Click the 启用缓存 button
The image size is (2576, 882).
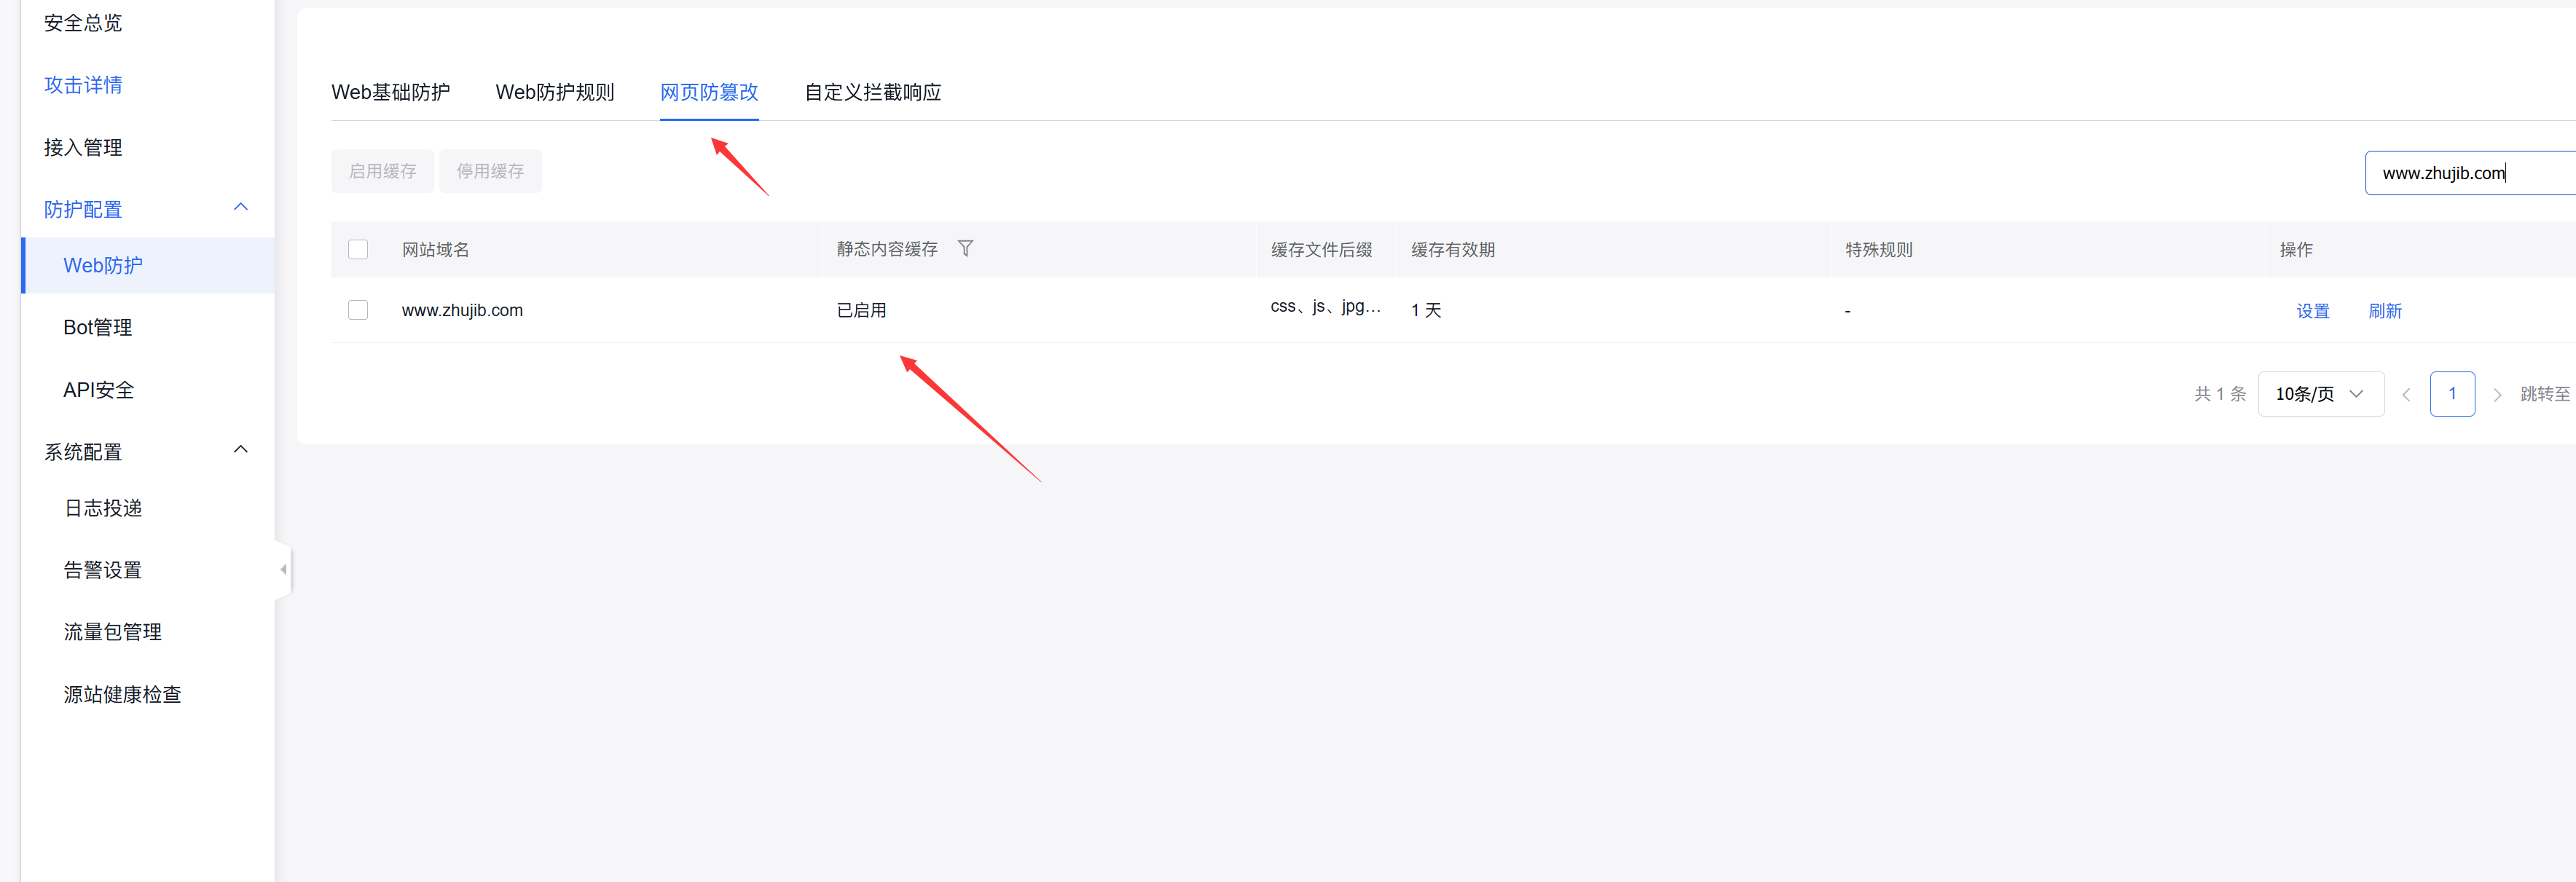[382, 171]
